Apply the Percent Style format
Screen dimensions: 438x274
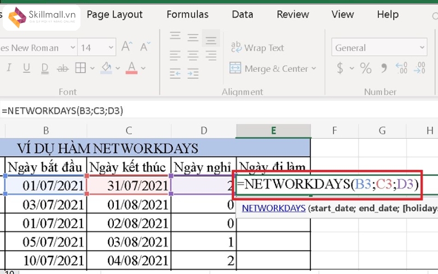click(x=365, y=68)
